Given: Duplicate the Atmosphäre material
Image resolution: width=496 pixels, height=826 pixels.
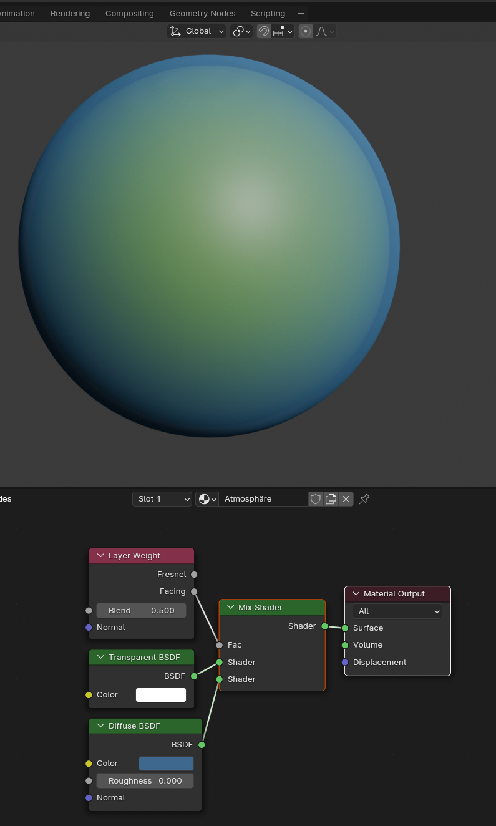Looking at the screenshot, I should tap(331, 499).
